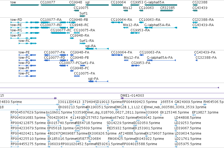Click transcript tow-RG
Screen dimensions: 224x148
click(25, 33)
